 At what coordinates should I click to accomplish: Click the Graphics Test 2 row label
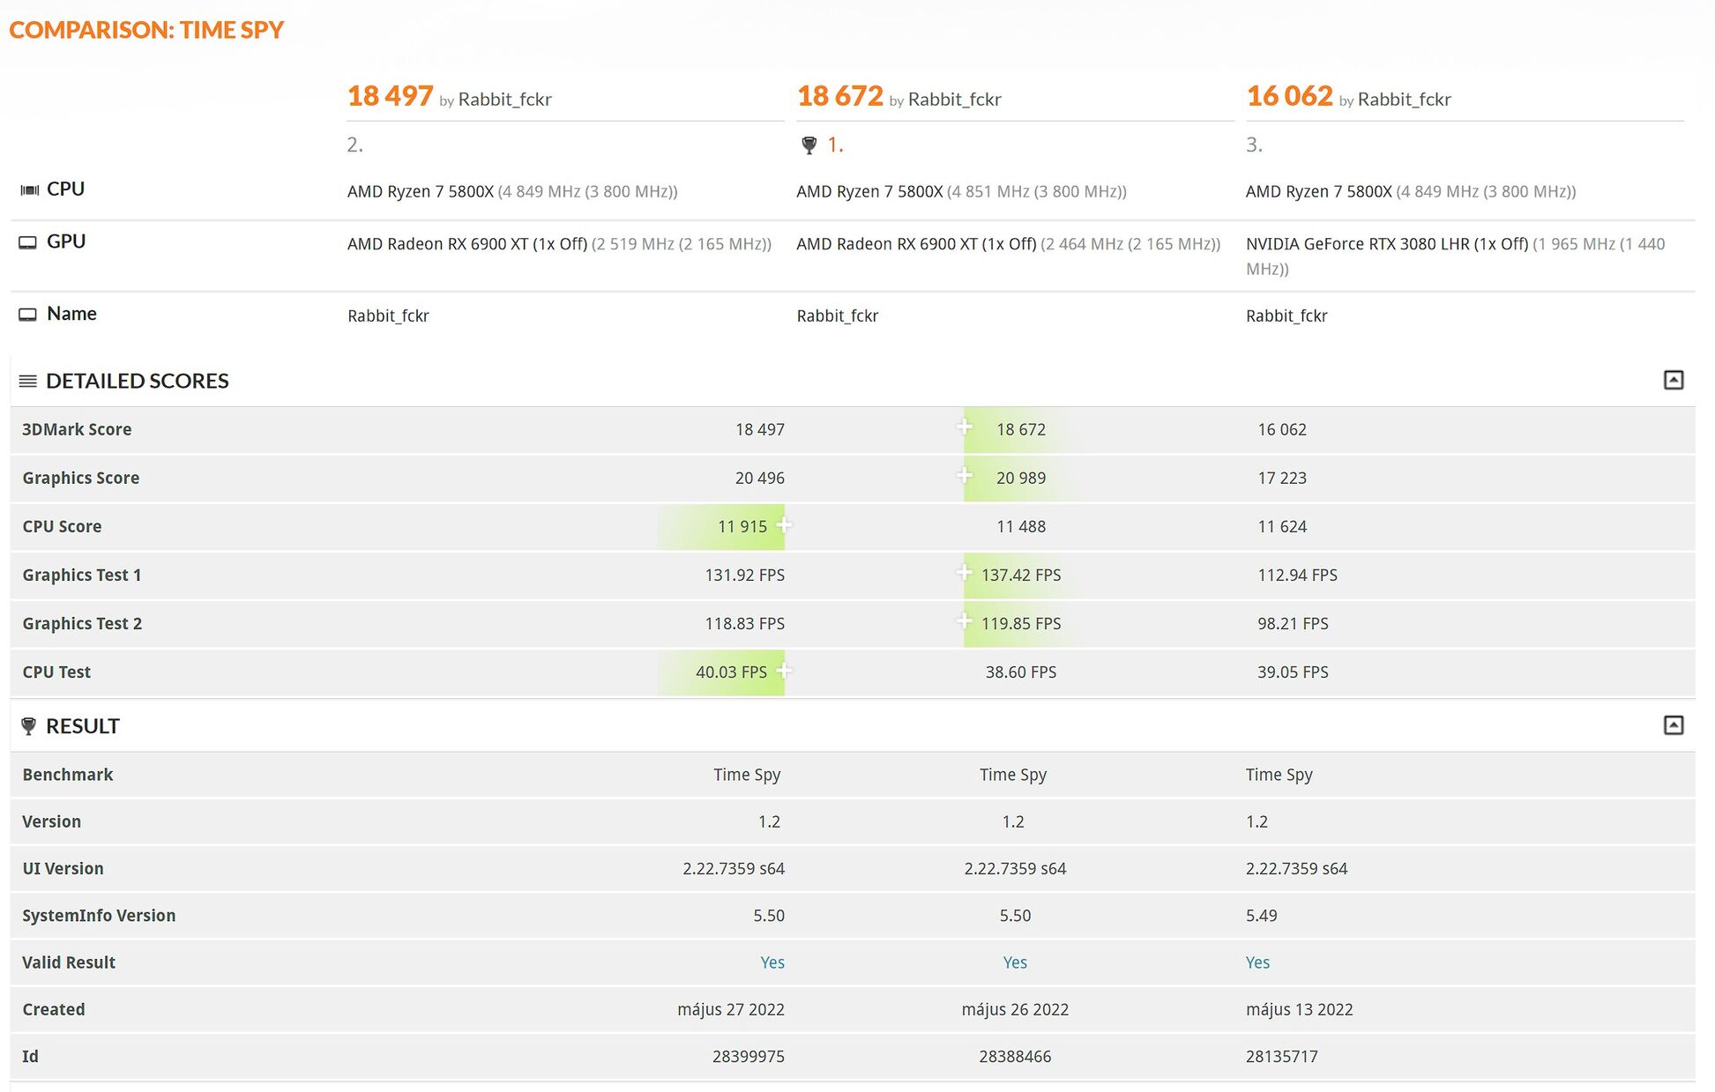(82, 623)
